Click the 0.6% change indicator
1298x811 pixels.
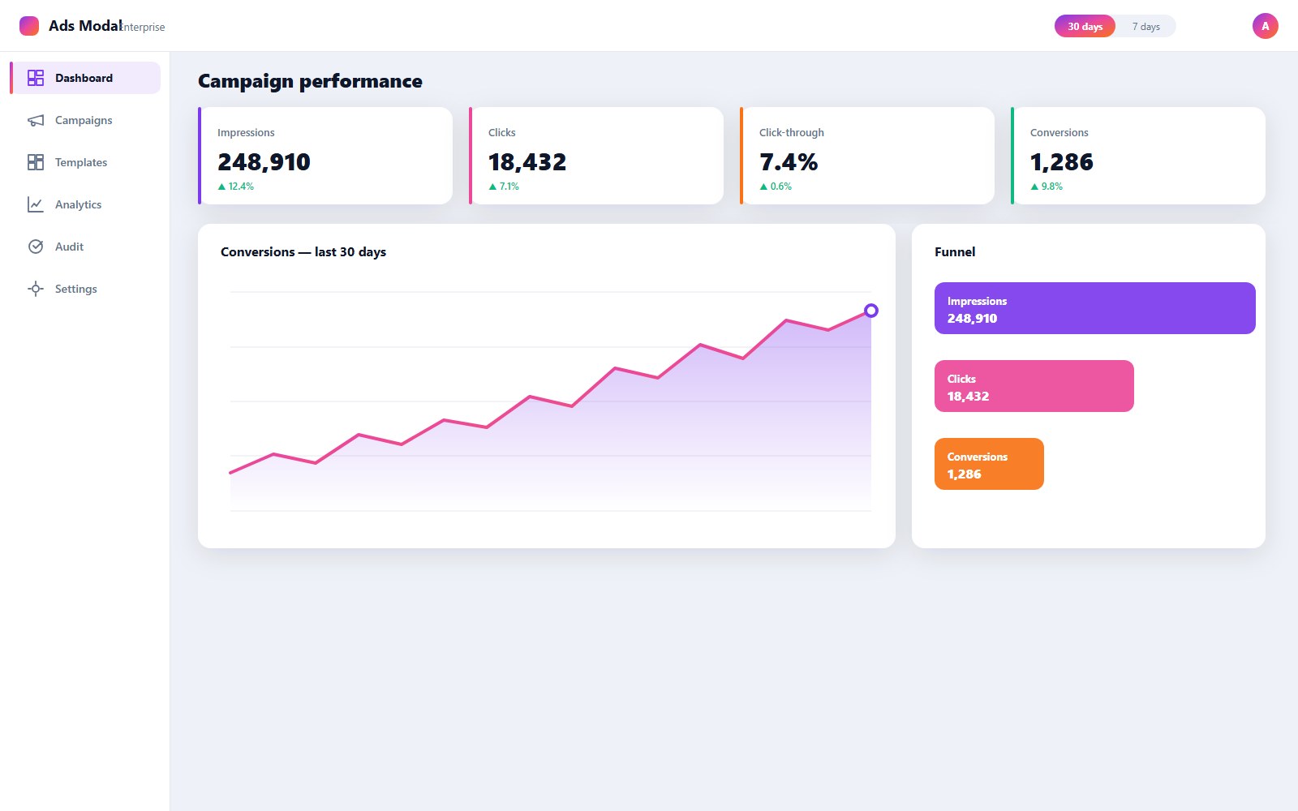(x=776, y=187)
